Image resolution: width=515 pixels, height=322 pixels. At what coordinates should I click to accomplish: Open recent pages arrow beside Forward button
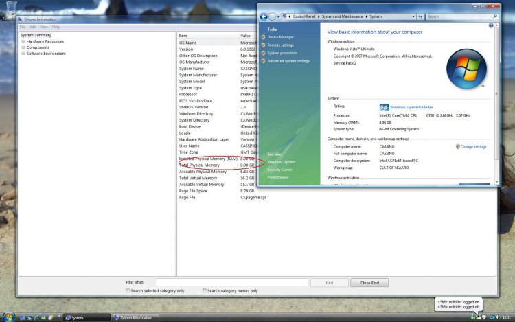278,16
